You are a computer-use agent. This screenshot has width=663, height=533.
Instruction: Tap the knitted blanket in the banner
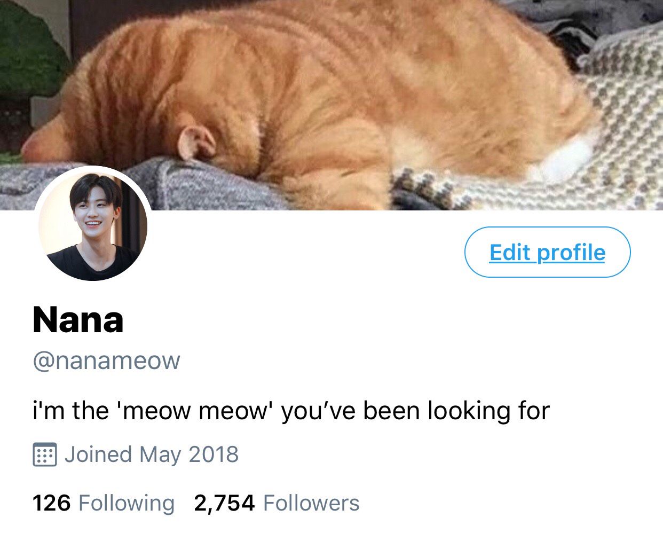click(x=614, y=123)
